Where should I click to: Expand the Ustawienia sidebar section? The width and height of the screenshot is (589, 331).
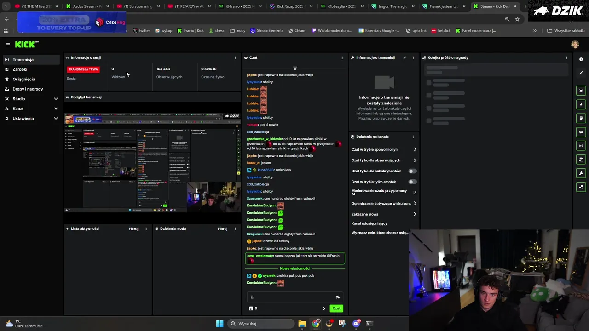pyautogui.click(x=56, y=119)
